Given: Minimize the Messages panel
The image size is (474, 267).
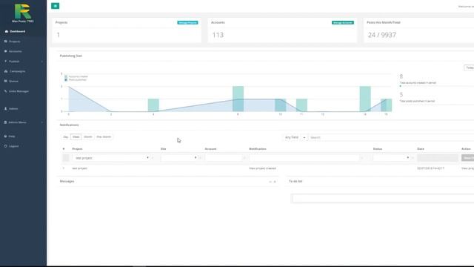Looking at the screenshot, I should tap(270, 182).
